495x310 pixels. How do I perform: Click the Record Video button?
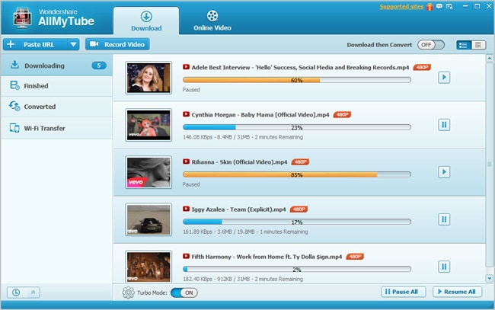coord(117,44)
